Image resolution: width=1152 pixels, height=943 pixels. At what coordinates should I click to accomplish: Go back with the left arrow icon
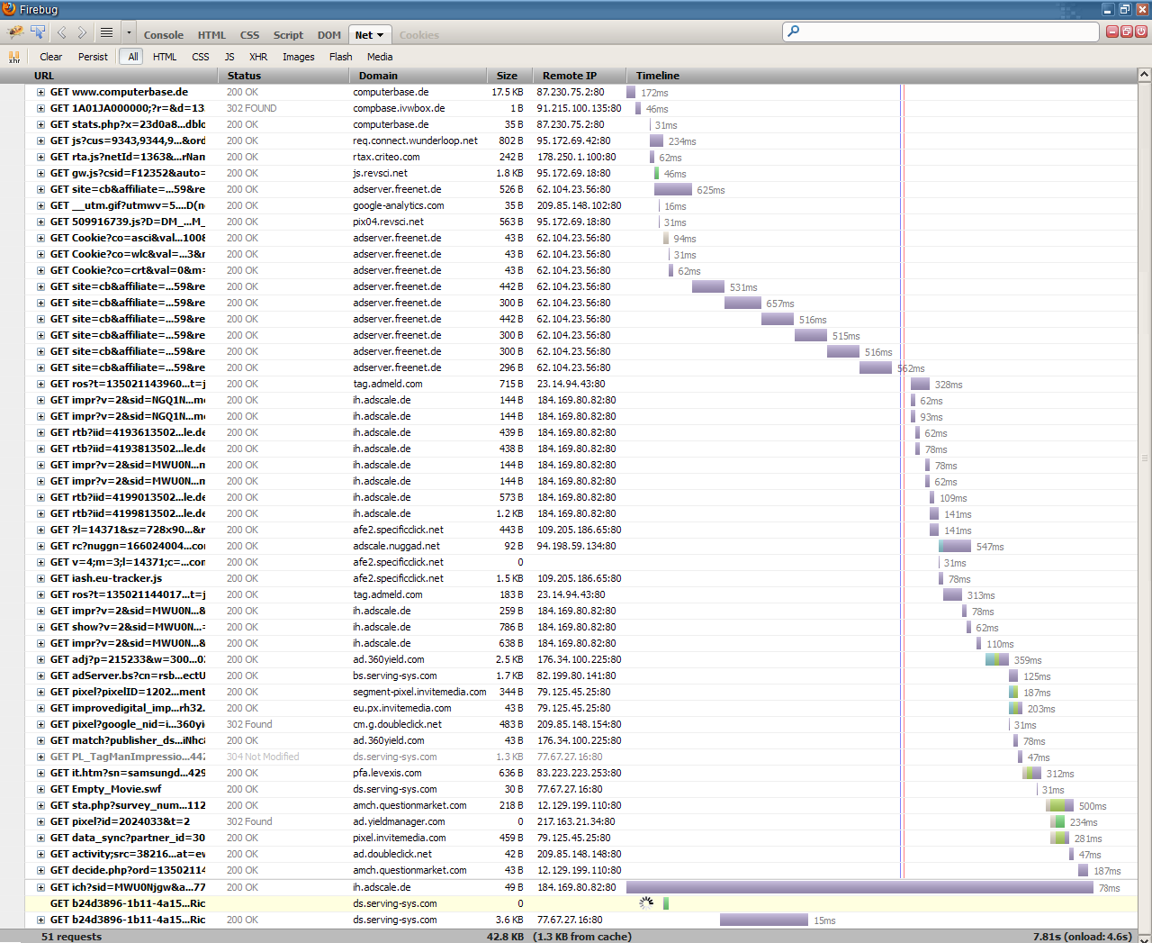click(x=61, y=33)
